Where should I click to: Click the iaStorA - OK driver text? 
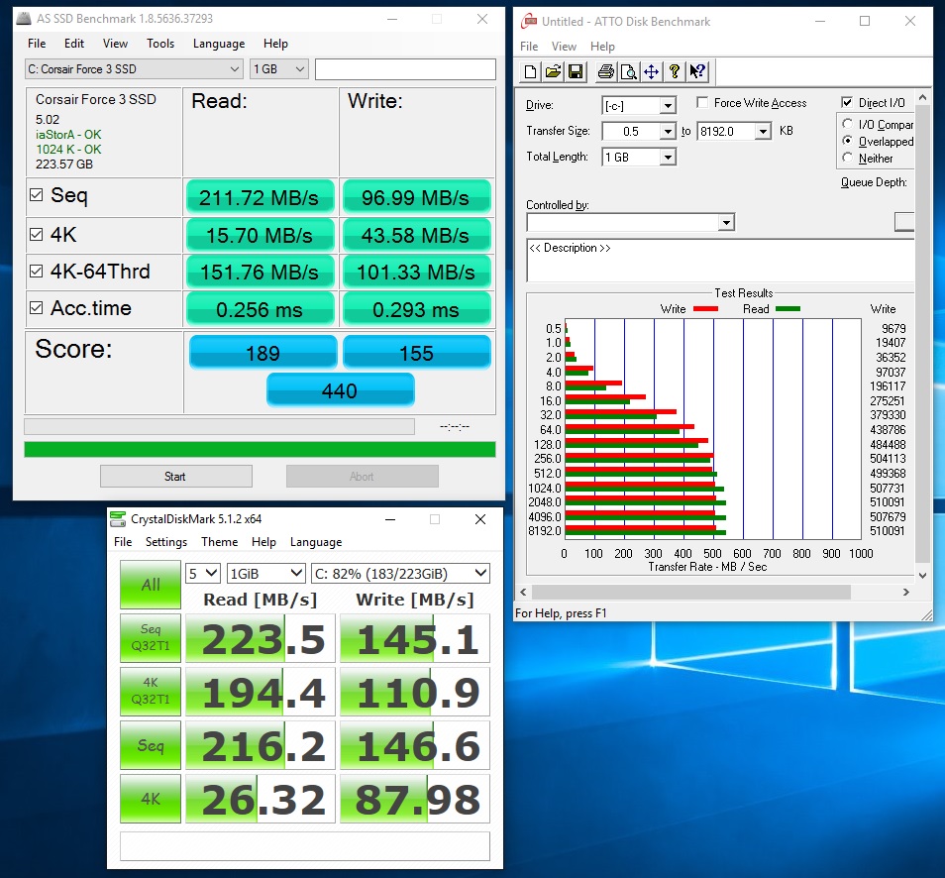[68, 135]
